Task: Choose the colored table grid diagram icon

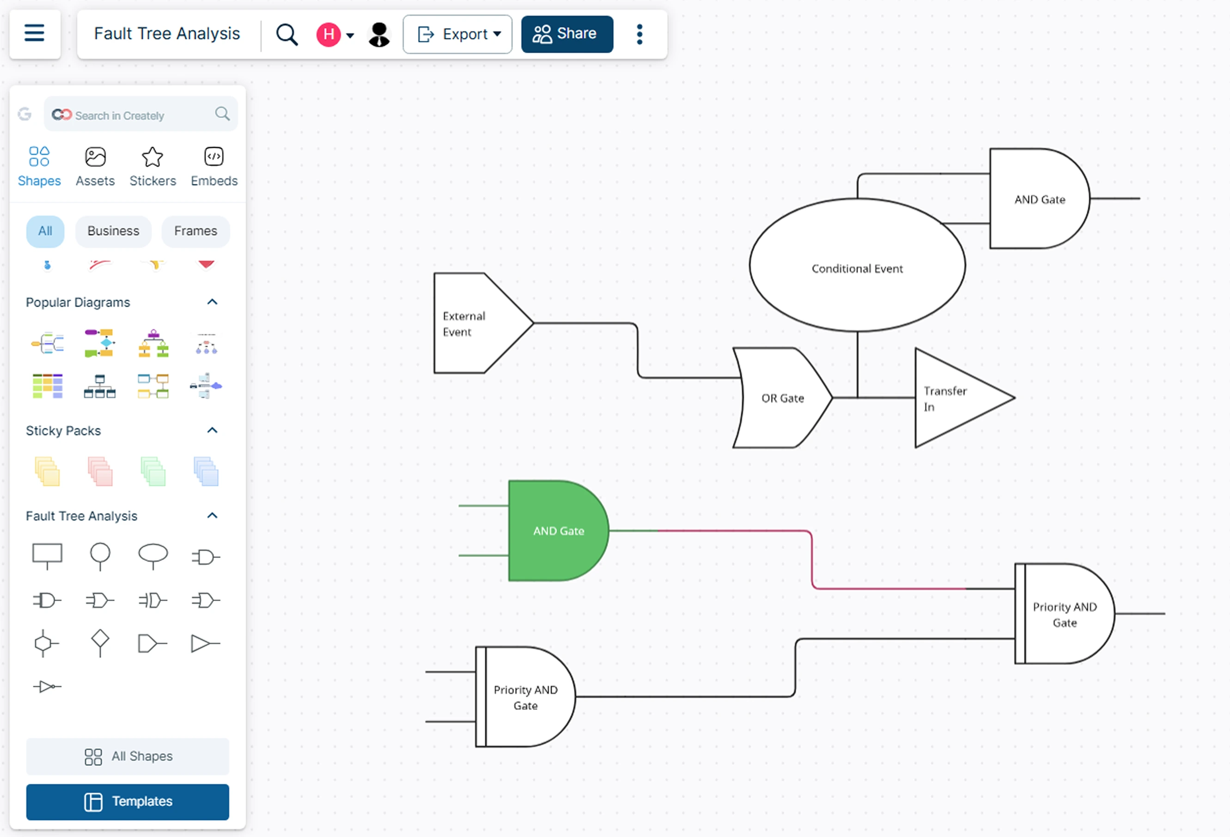Action: pyautogui.click(x=48, y=386)
